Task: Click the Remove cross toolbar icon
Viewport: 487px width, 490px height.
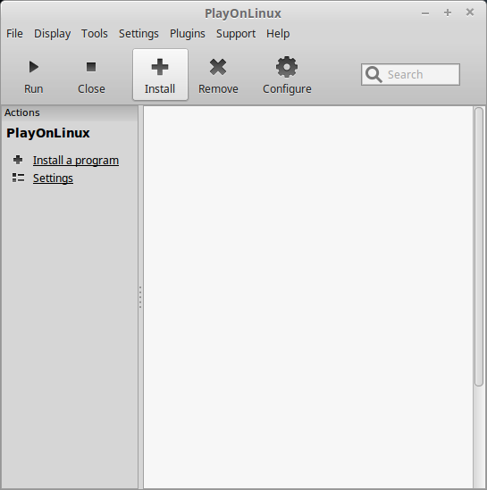Action: (218, 67)
